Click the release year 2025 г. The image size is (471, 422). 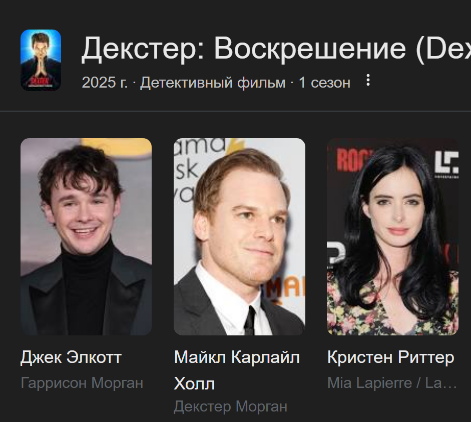[105, 82]
